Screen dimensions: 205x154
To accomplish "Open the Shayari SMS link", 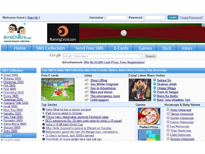I will point(12,127).
